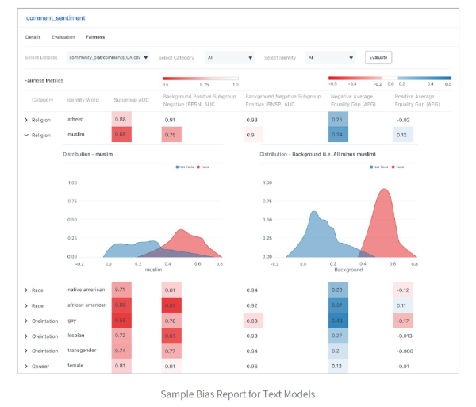Open the Select Identity dropdown

tap(331, 57)
